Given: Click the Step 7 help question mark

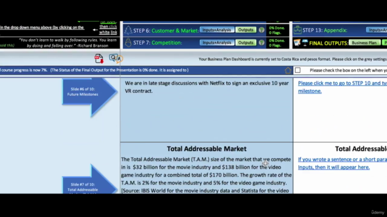Looking at the screenshot, I should click(x=261, y=43).
